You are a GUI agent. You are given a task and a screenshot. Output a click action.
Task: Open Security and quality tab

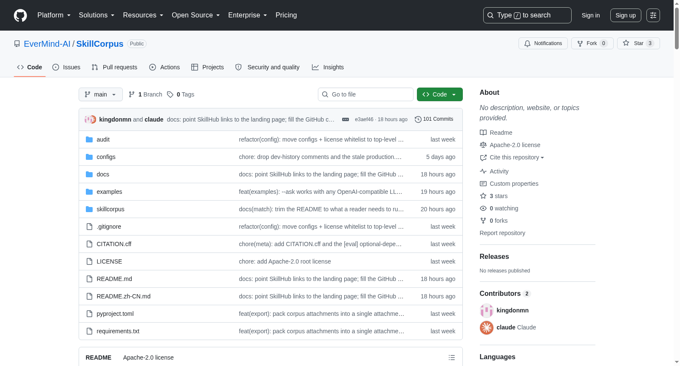[x=267, y=67]
